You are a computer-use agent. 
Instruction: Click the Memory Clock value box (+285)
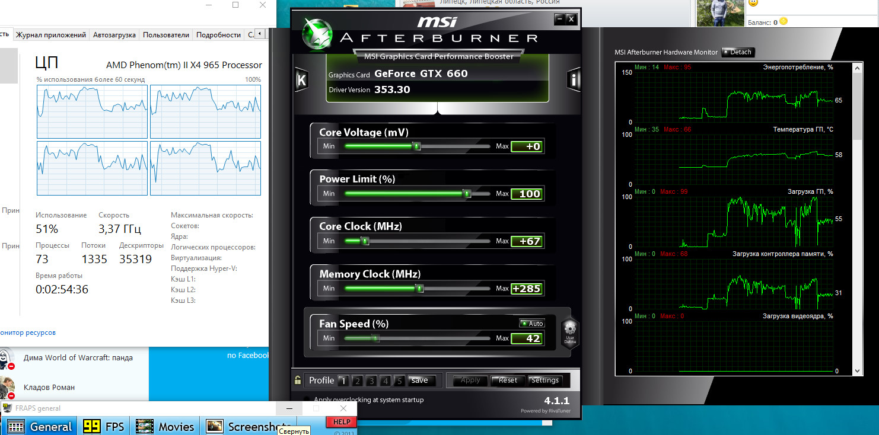pos(527,289)
